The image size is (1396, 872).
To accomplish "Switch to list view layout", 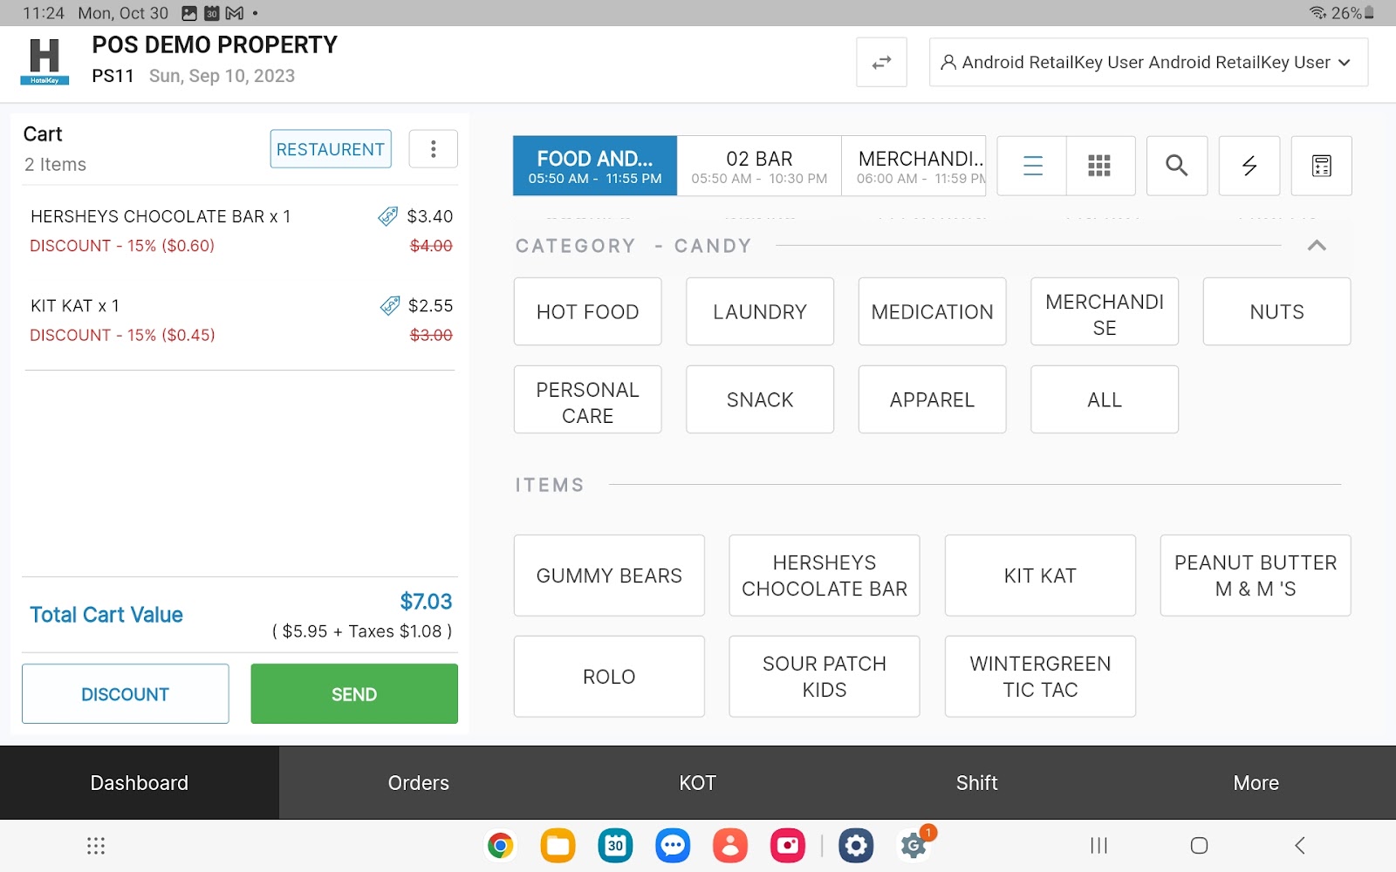I will [1032, 166].
